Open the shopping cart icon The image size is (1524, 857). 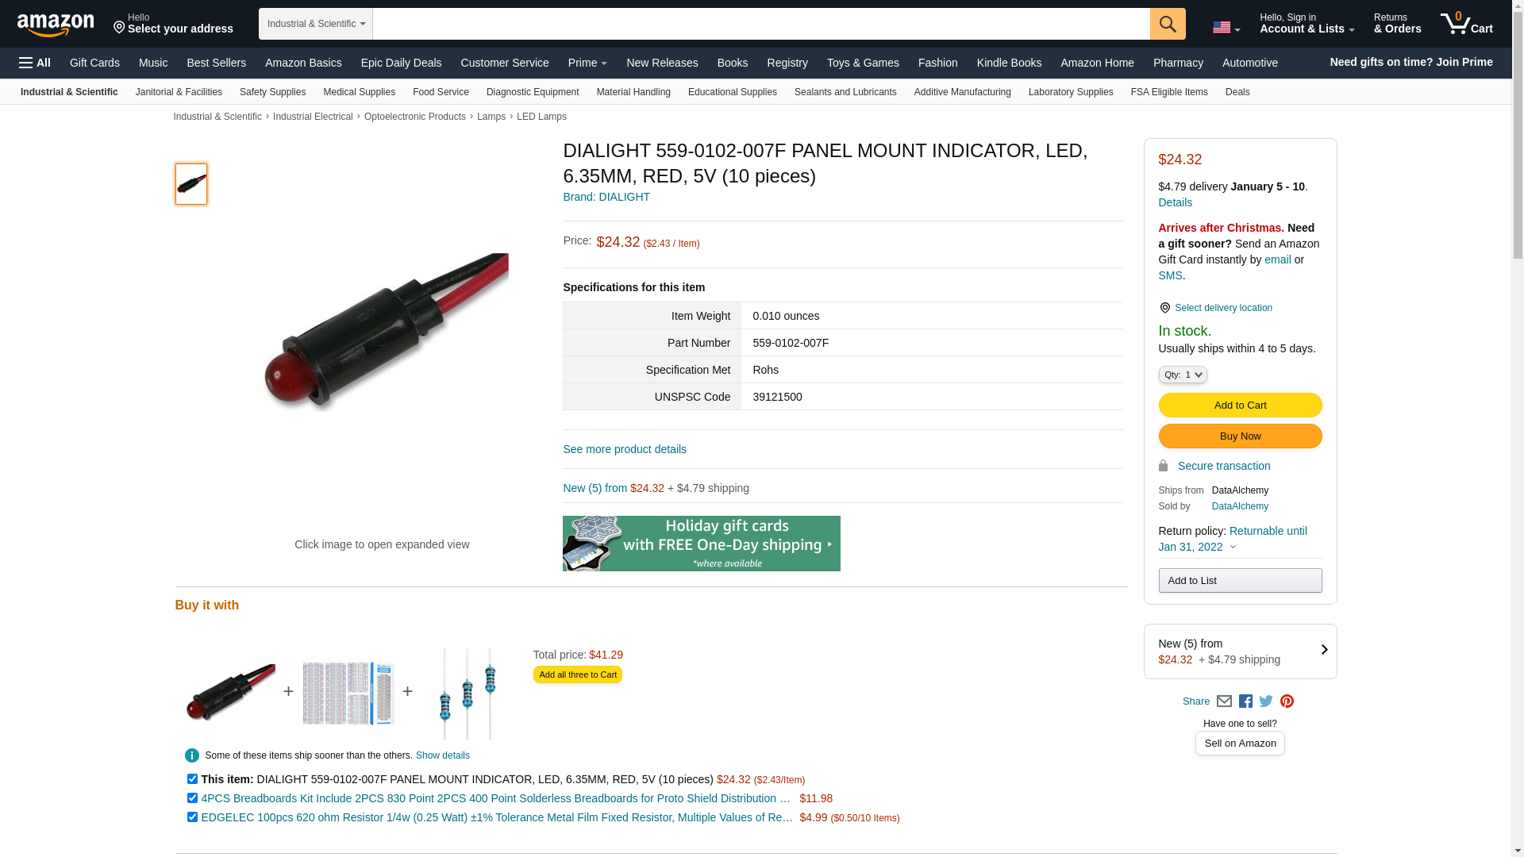pyautogui.click(x=1467, y=24)
